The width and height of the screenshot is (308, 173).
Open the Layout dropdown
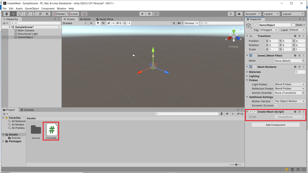[293, 14]
